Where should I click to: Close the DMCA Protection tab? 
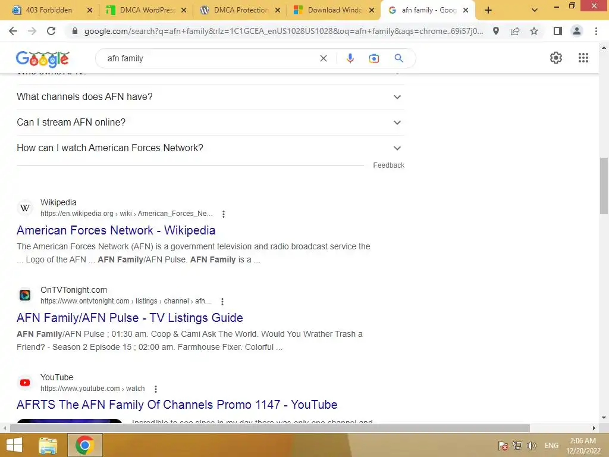(x=278, y=11)
